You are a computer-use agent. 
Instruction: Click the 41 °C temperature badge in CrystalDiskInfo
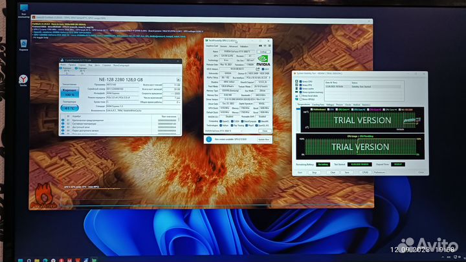click(x=69, y=108)
